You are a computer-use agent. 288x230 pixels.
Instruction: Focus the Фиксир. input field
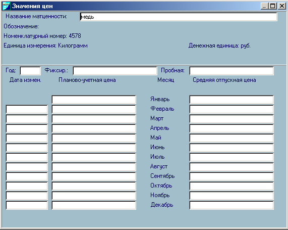click(x=115, y=71)
